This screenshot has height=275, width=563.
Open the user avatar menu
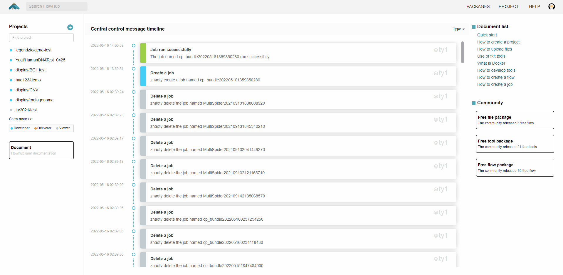point(552,6)
